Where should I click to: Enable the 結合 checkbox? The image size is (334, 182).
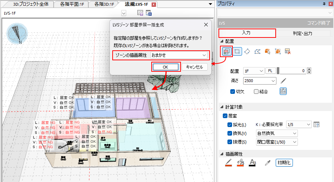click(256, 91)
